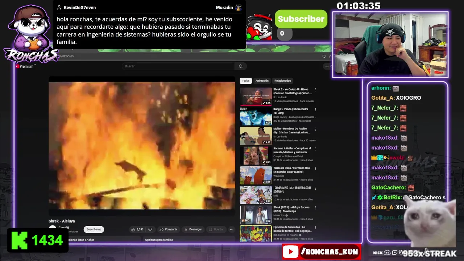Click chat message 'Gotita_A: XOIOGRO'
Image resolution: width=464 pixels, height=261 pixels.
(x=396, y=98)
